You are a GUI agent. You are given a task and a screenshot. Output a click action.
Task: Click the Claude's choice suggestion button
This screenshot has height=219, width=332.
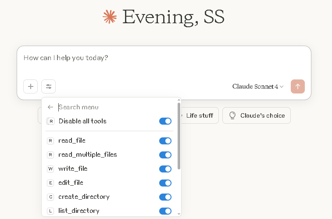[257, 115]
